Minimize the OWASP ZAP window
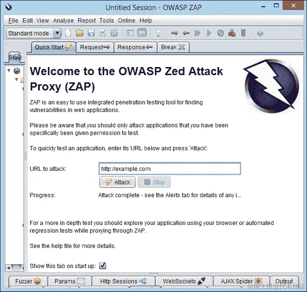This screenshot has width=307, height=292. click(x=263, y=7)
